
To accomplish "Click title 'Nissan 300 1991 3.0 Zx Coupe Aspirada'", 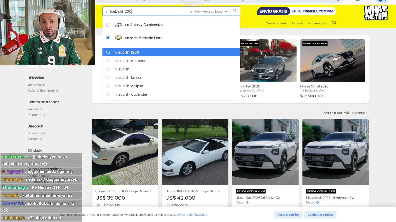I will (124, 191).
